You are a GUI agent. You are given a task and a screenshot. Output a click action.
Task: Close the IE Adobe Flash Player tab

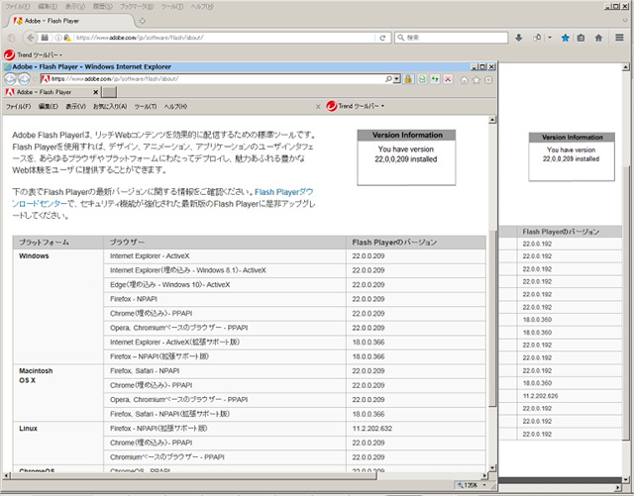pyautogui.click(x=96, y=92)
